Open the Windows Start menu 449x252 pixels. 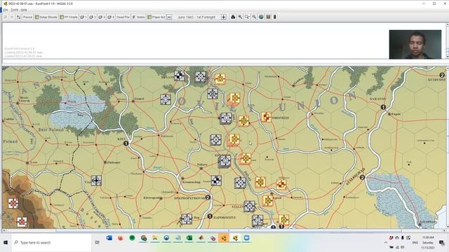click(6, 243)
